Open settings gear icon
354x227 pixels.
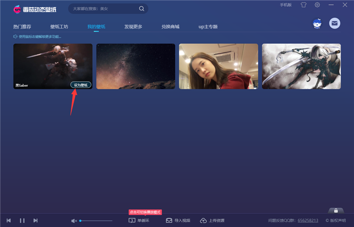point(317,5)
